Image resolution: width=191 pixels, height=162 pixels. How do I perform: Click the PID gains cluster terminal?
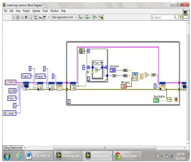(x=124, y=86)
